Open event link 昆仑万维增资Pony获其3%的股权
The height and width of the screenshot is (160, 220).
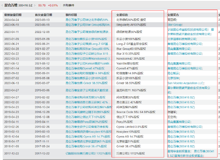click(86, 122)
